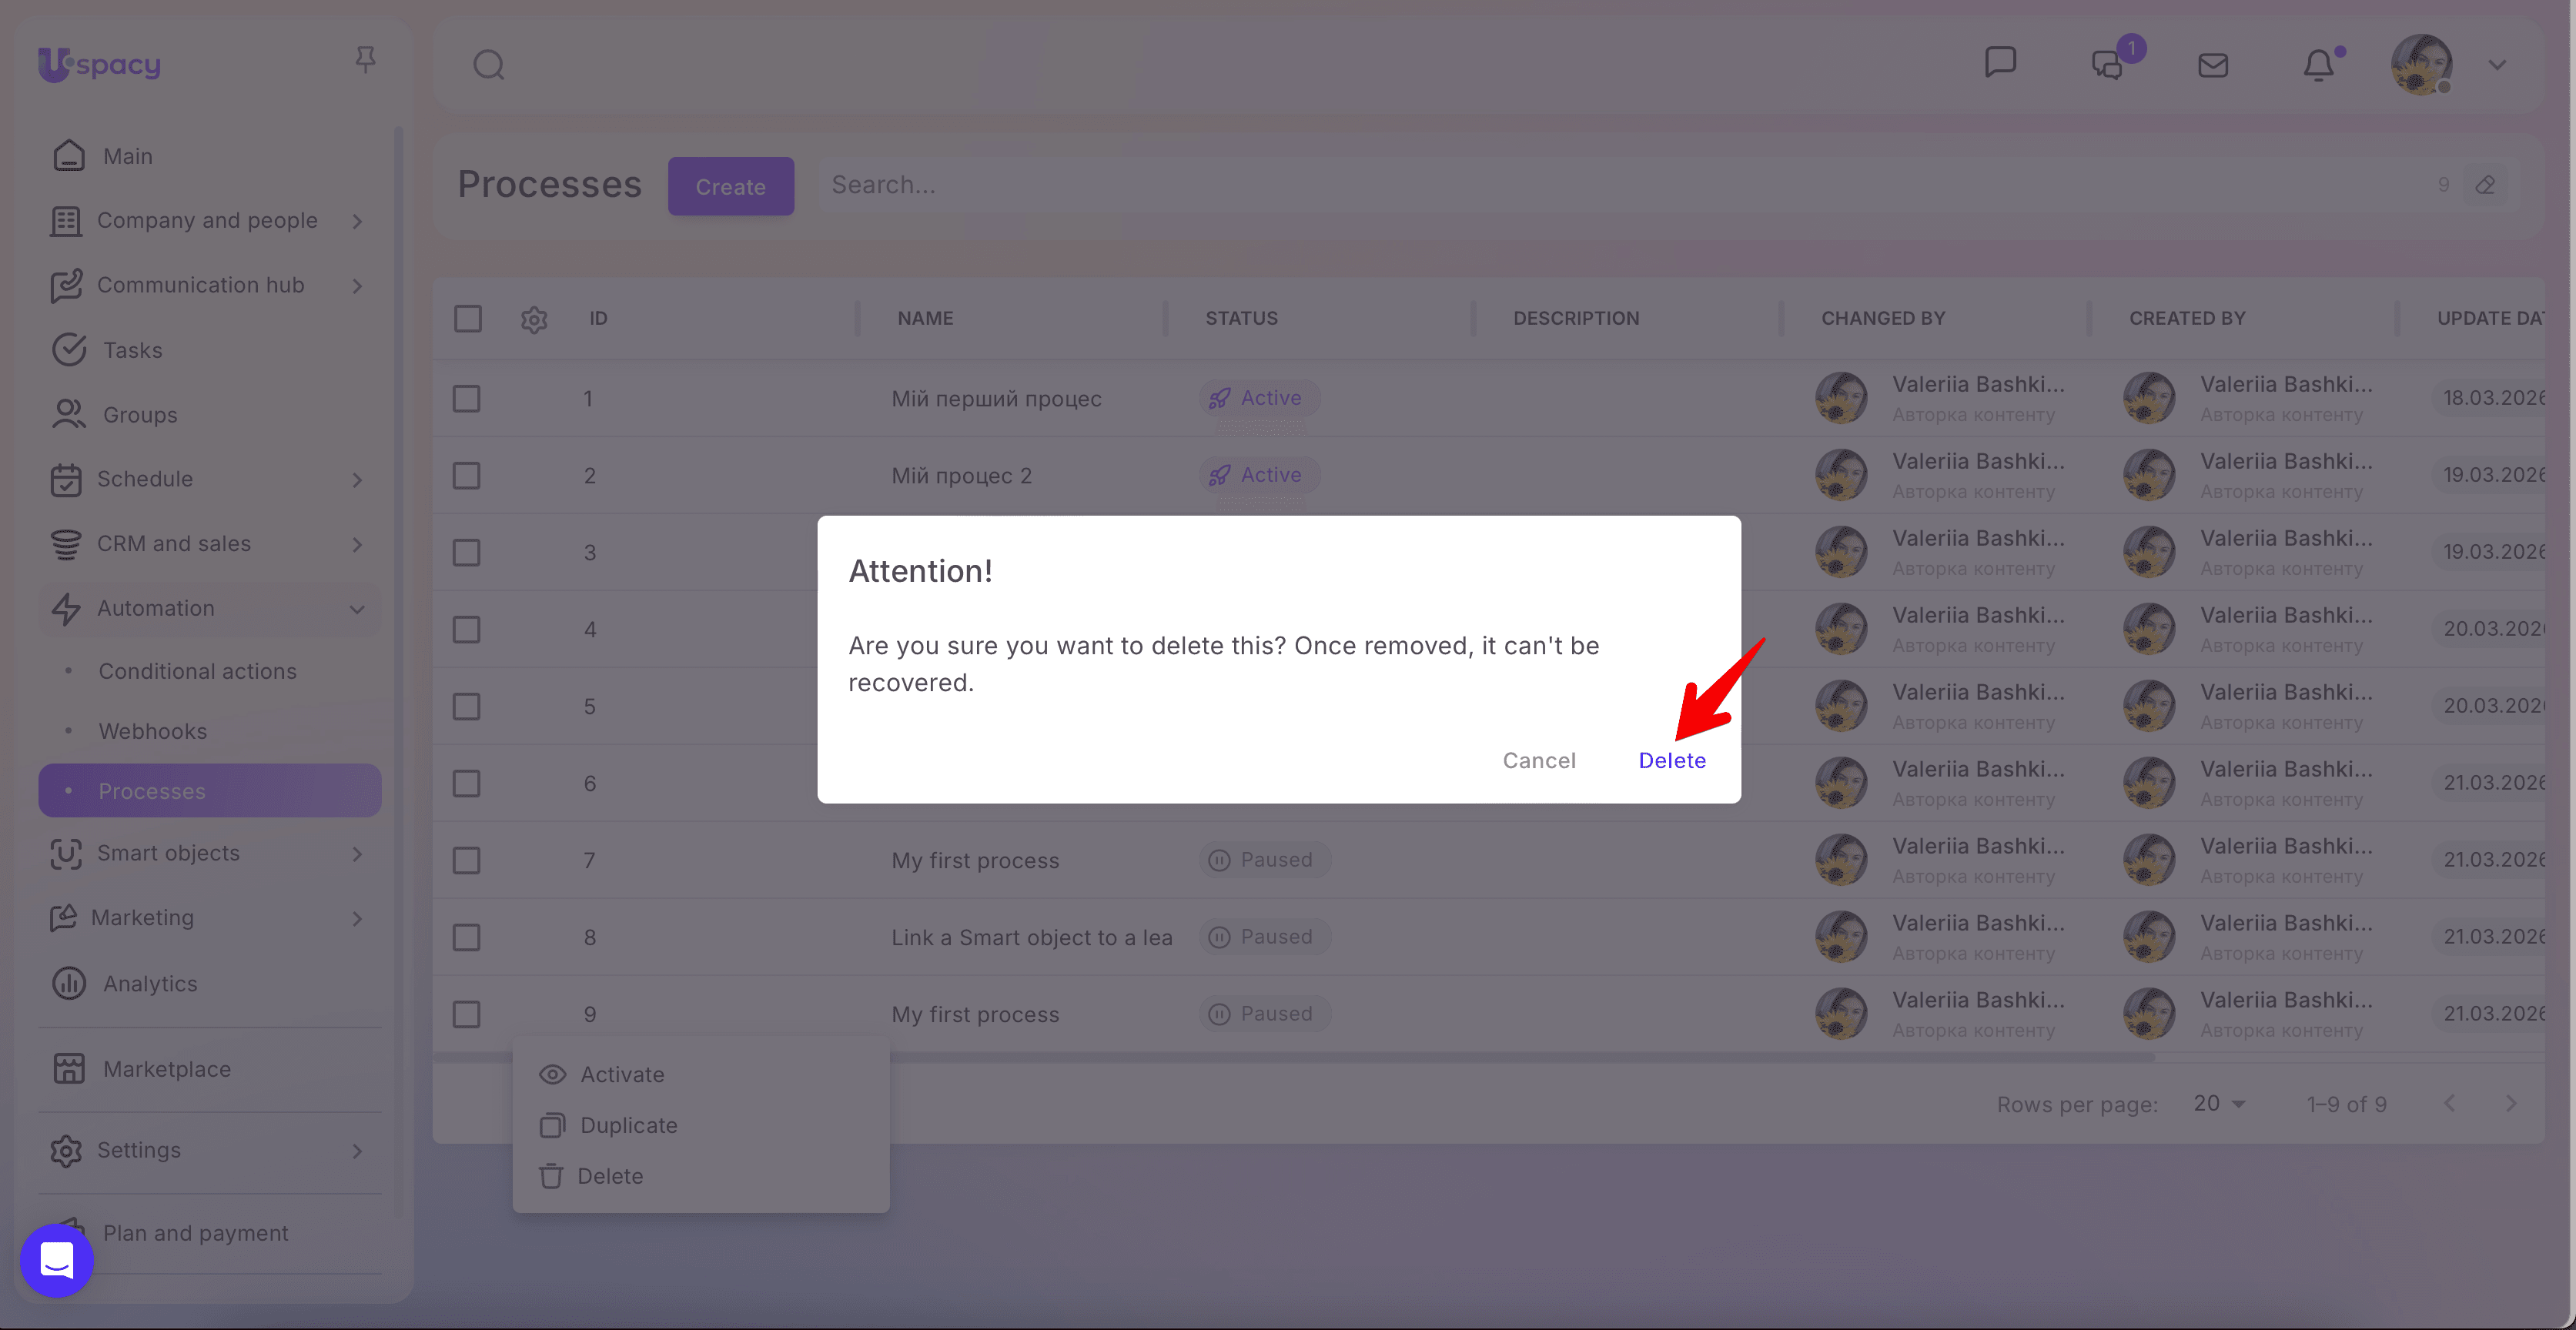Toggle the select-all header checkbox
Image resolution: width=2576 pixels, height=1330 pixels.
(x=467, y=318)
